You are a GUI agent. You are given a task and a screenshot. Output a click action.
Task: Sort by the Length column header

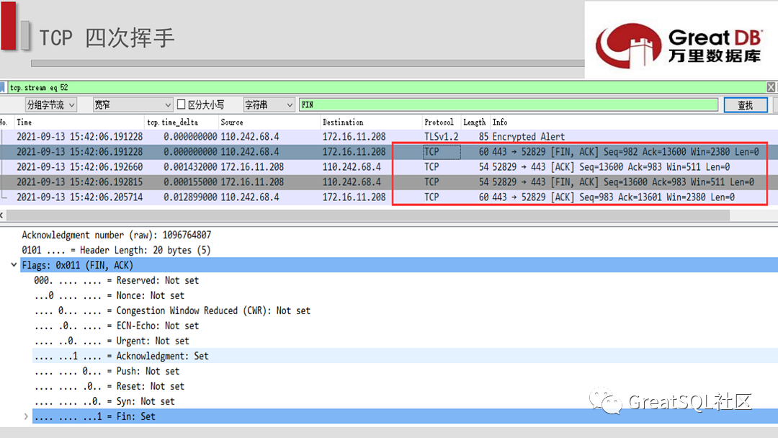click(x=474, y=122)
